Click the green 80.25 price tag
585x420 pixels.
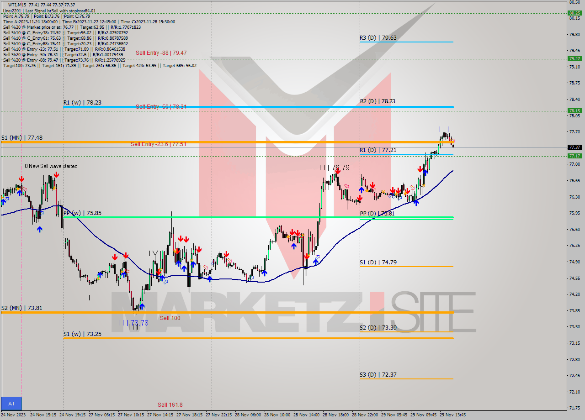click(575, 13)
